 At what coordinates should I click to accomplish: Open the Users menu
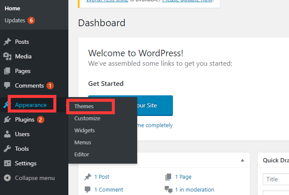point(22,134)
